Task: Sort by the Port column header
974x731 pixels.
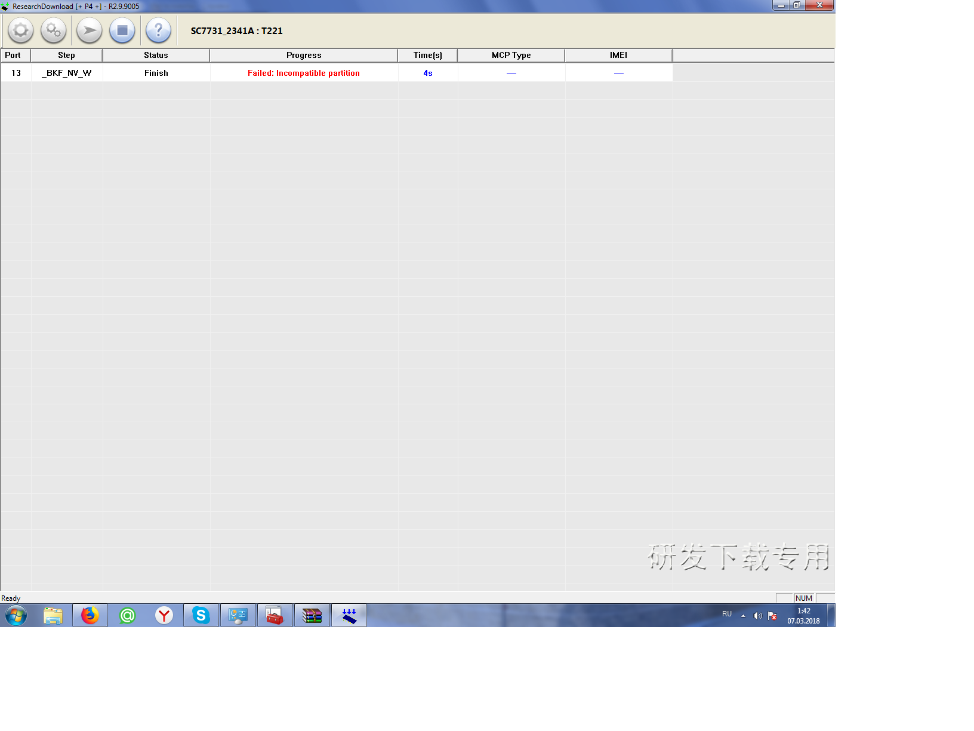Action: click(13, 55)
